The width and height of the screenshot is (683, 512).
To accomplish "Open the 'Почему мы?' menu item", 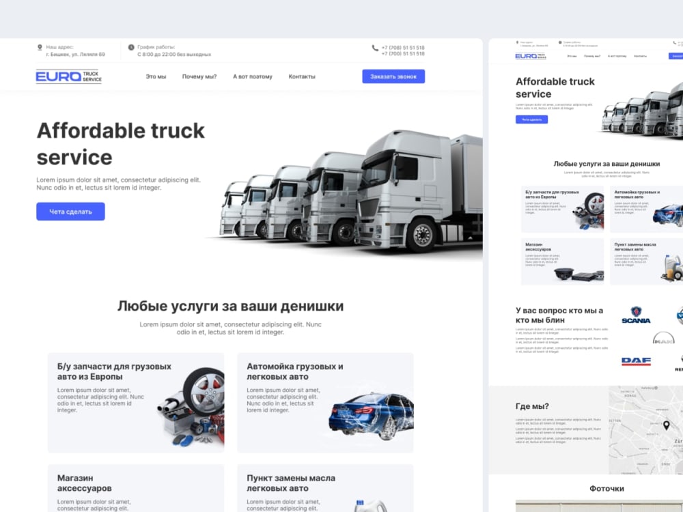I will coord(199,76).
